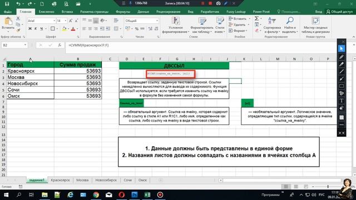Open the Файл menu tab
This screenshot has width=356, height=200.
coord(7,12)
